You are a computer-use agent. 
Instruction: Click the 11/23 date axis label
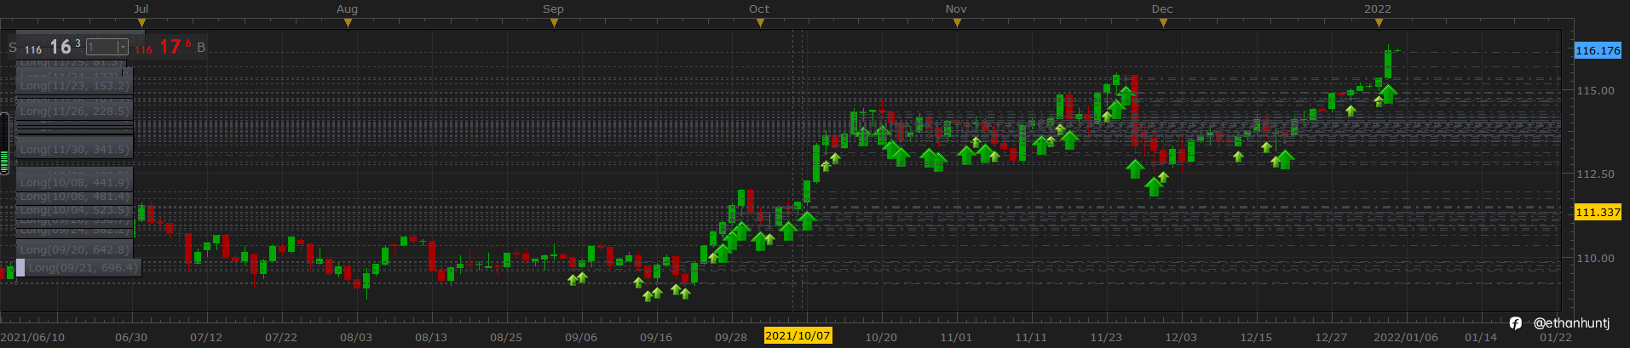(x=1106, y=337)
